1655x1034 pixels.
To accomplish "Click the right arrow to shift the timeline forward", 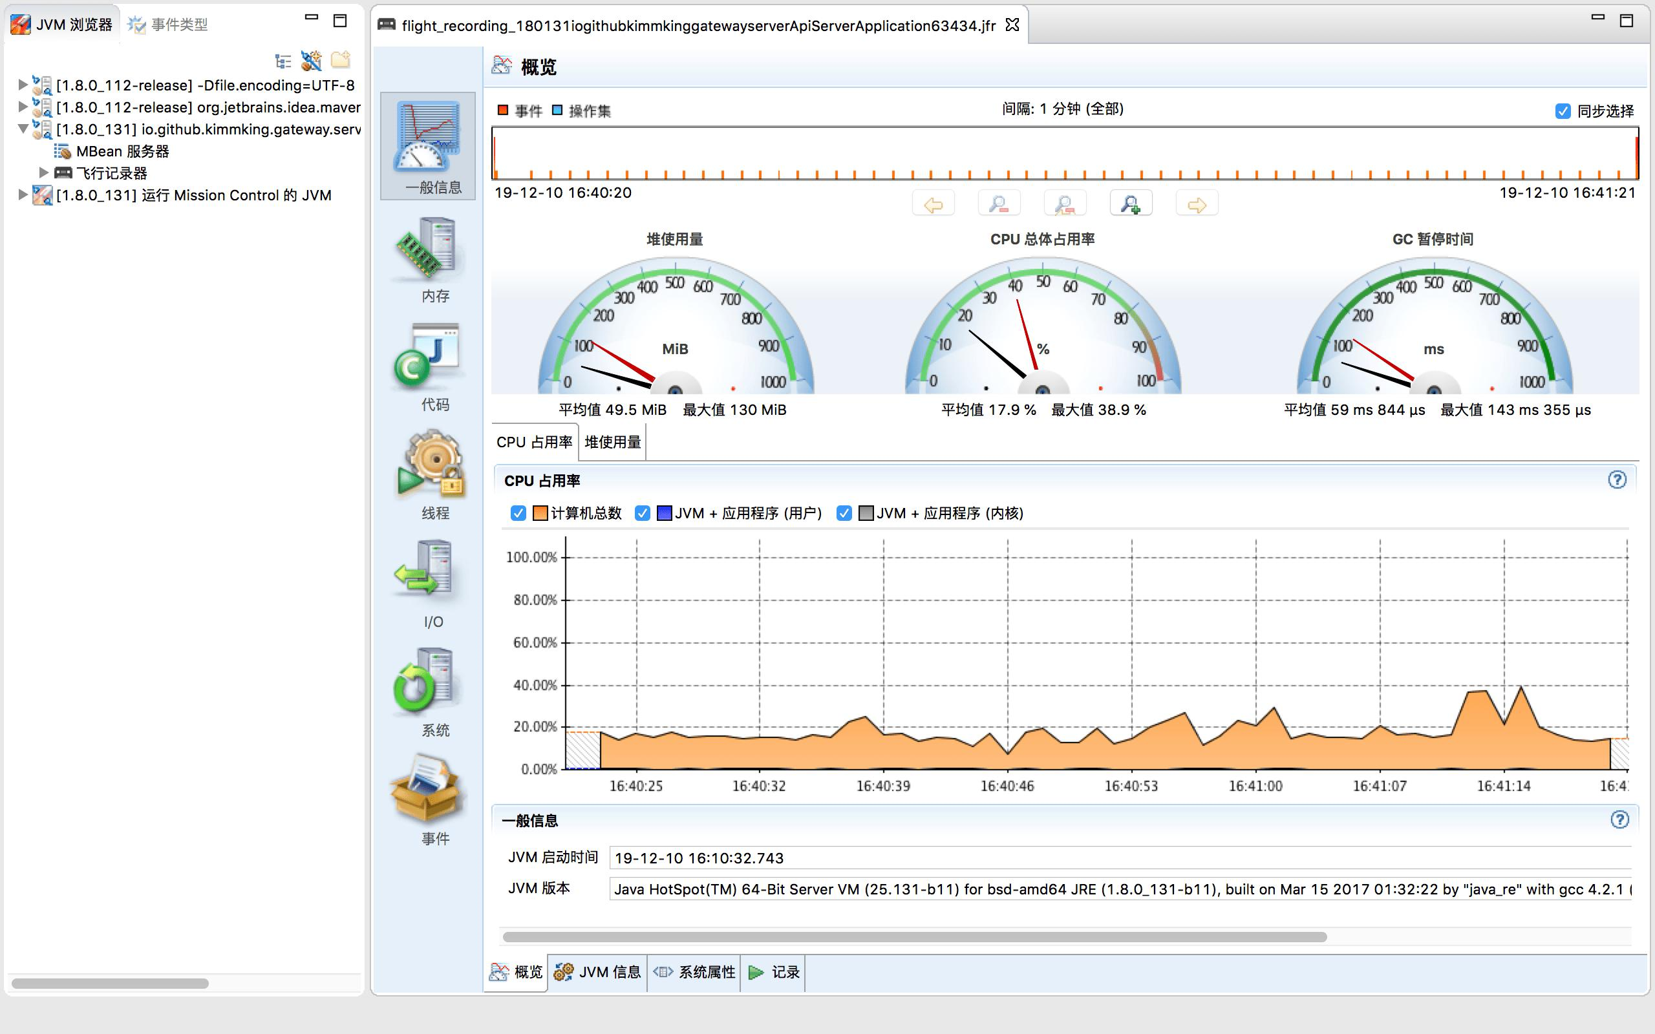I will [1197, 202].
